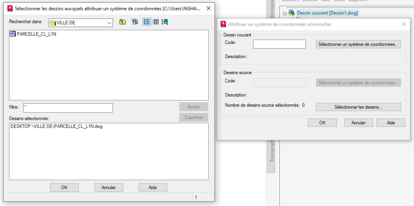The width and height of the screenshot is (414, 206).
Task: Click top Sélectionner un système de coordonnées button
Action: click(358, 44)
